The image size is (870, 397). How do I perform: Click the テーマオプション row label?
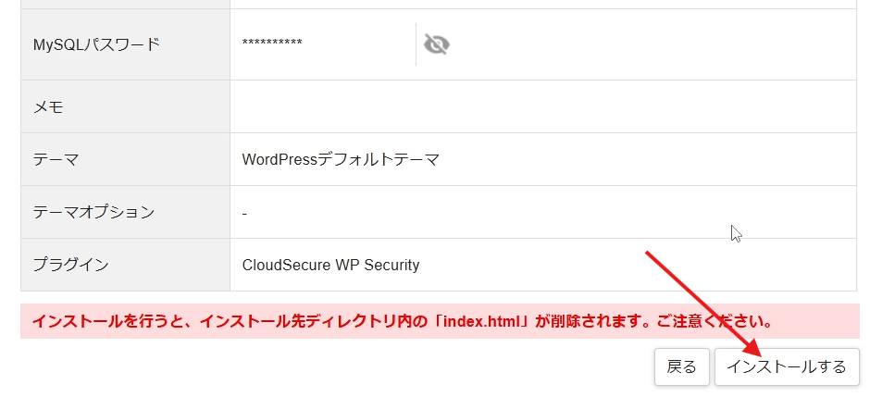93,212
